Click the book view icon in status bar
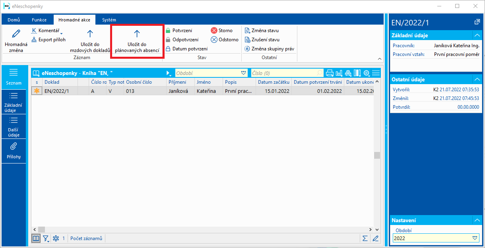The width and height of the screenshot is (485, 248). click(x=36, y=238)
